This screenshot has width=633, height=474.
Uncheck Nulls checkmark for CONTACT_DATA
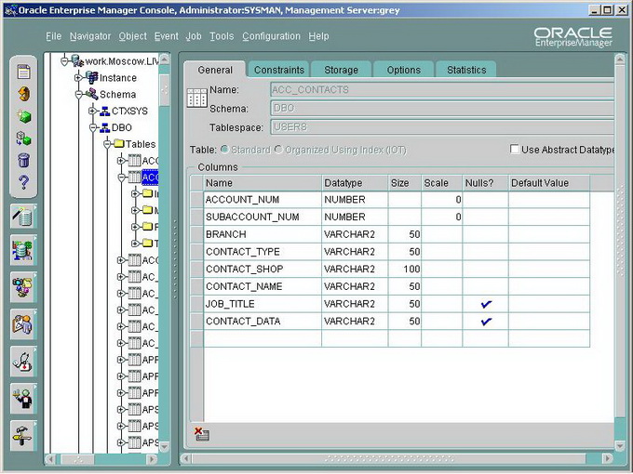(486, 322)
